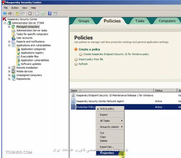This screenshot has width=181, height=158.
Task: Switch to the Computers tab
Action: point(167,21)
